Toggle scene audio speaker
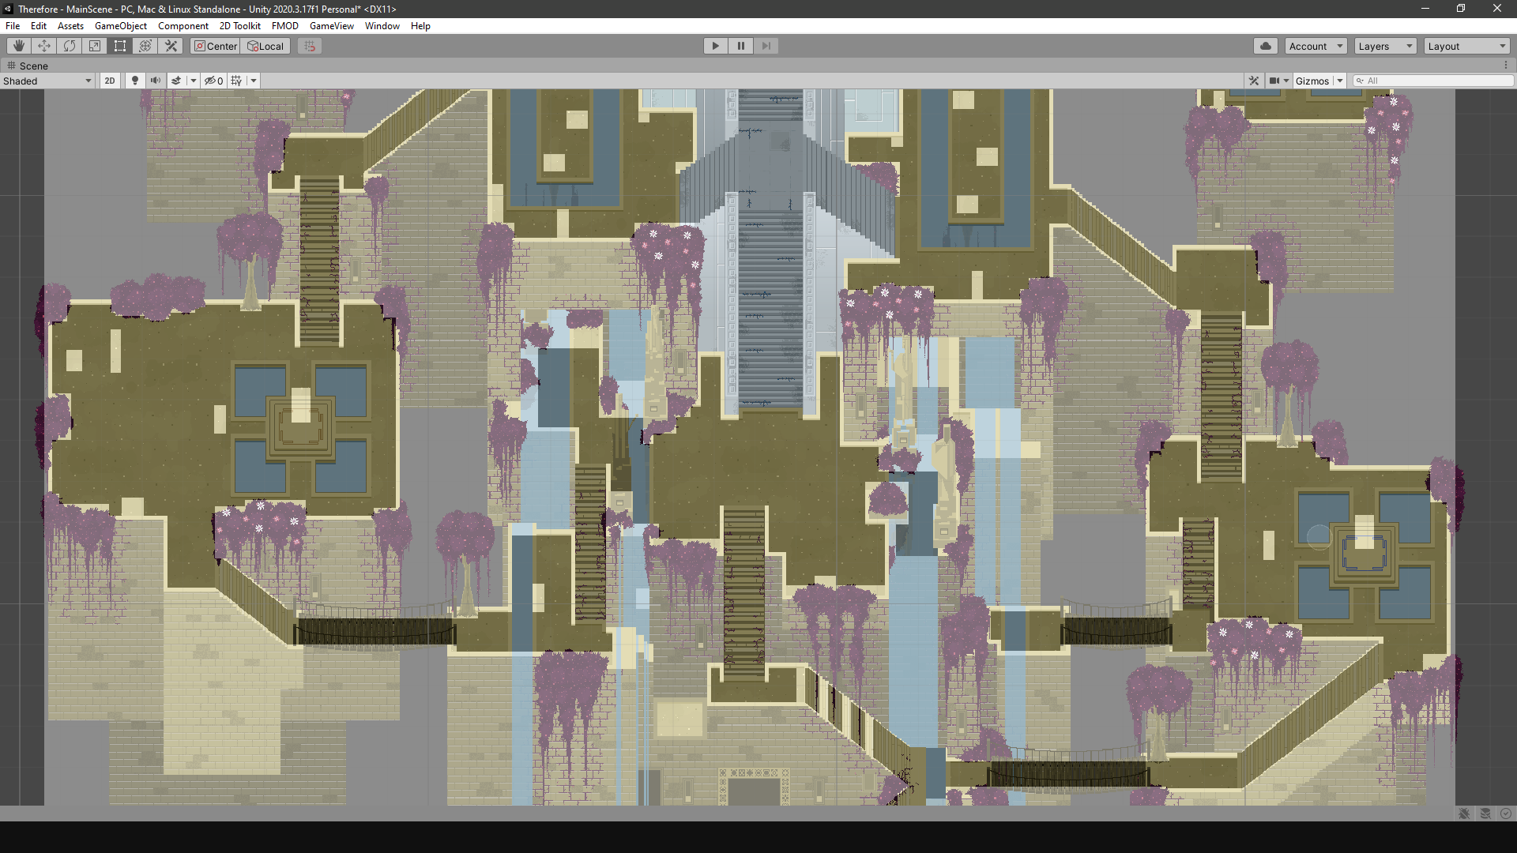 156,81
